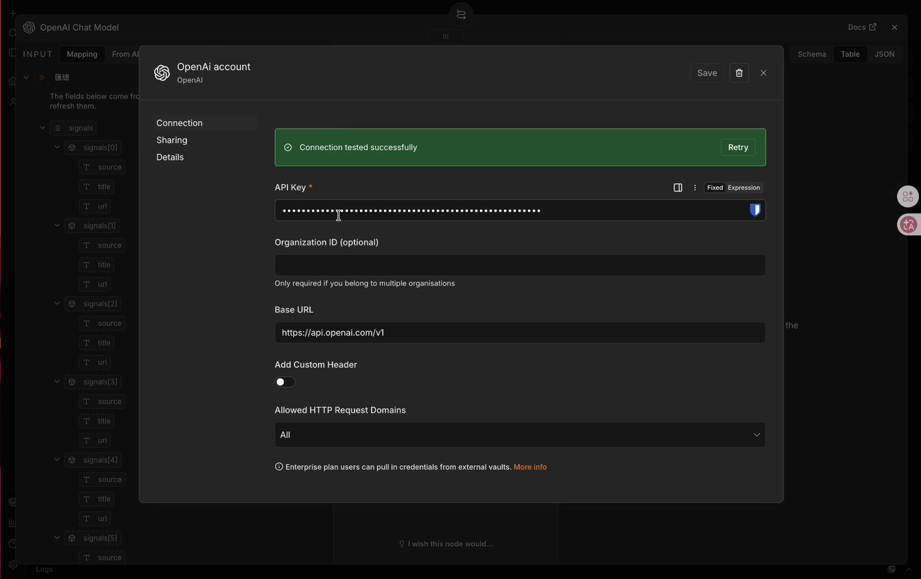Click the side panel icon next to API Key
This screenshot has height=579, width=921.
[678, 188]
